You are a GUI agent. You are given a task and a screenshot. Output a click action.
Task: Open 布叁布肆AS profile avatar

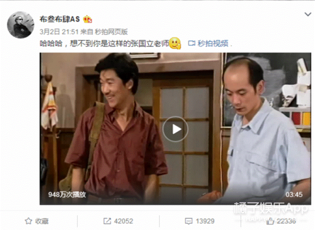(x=21, y=25)
